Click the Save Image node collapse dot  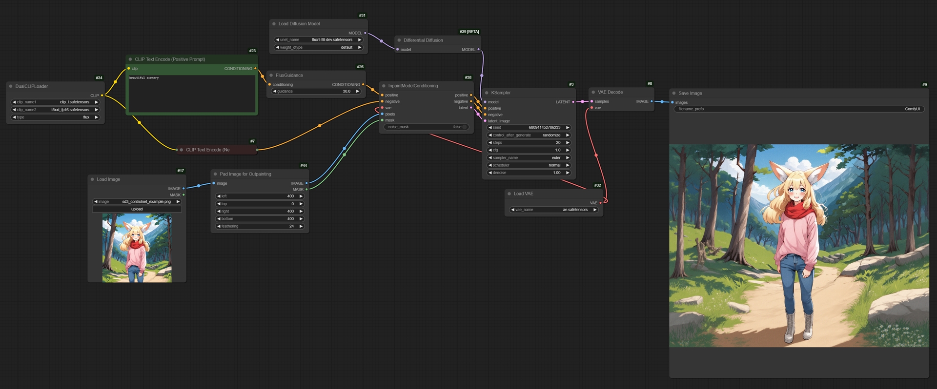[x=674, y=93]
